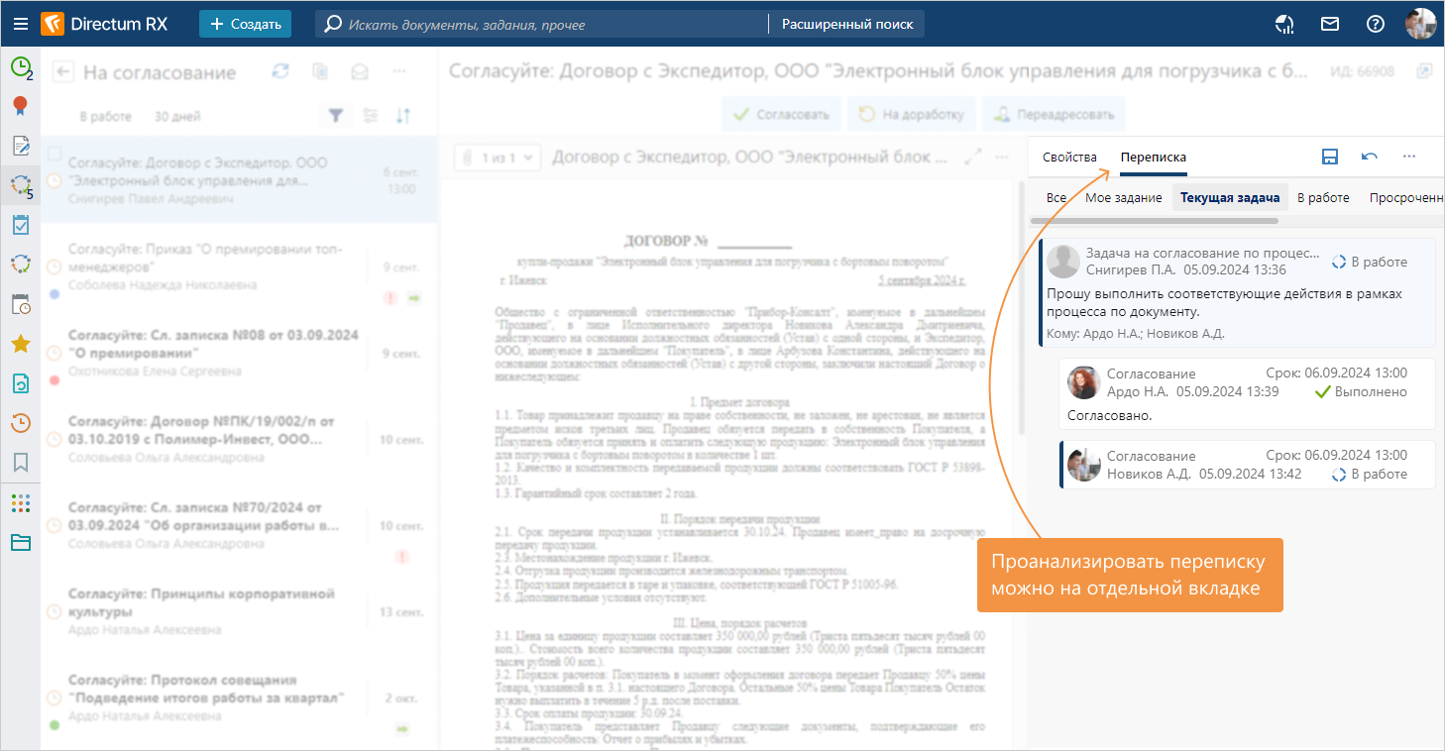The width and height of the screenshot is (1445, 751).
Task: Toggle the filter funnel button
Action: 336,116
